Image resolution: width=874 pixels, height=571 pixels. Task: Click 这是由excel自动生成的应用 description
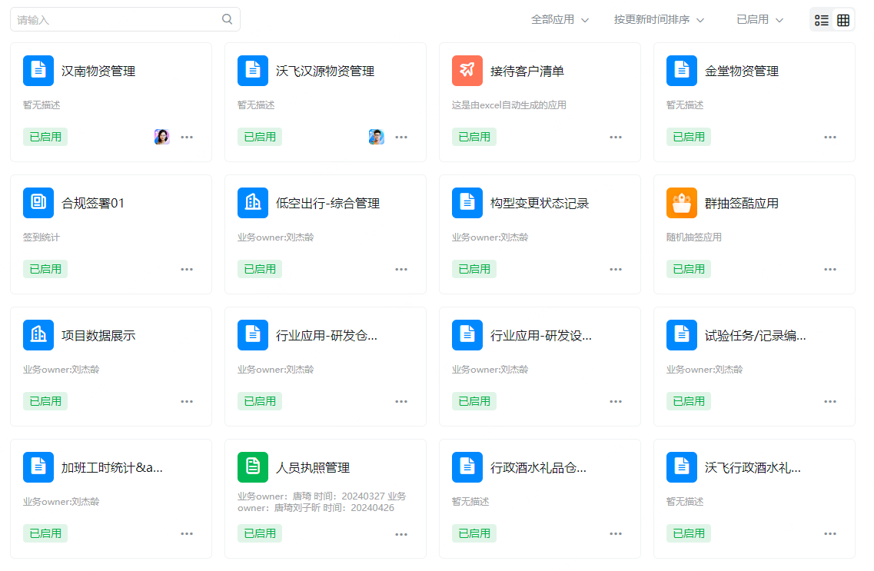(509, 105)
